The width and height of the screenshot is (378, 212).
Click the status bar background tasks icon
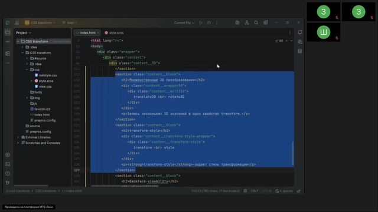[x=245, y=191]
